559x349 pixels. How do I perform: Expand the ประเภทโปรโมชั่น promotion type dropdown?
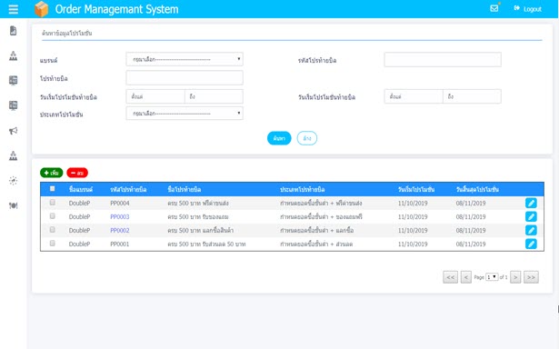tap(185, 114)
